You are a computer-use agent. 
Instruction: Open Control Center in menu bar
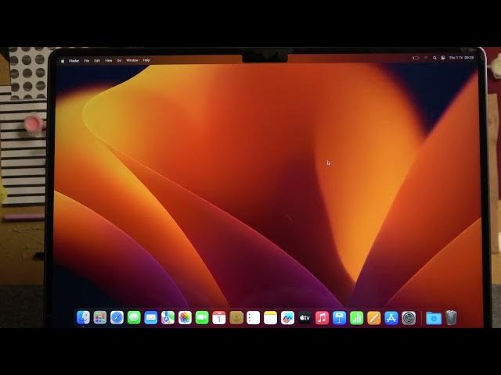[x=443, y=58]
